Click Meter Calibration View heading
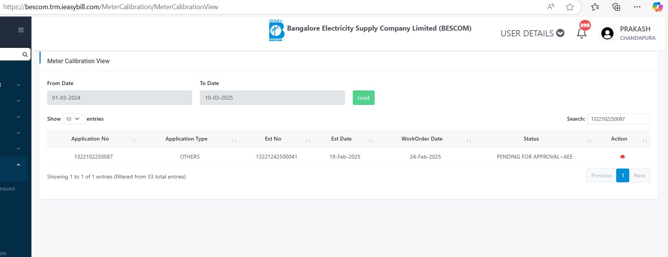Image resolution: width=668 pixels, height=257 pixels. pos(78,61)
